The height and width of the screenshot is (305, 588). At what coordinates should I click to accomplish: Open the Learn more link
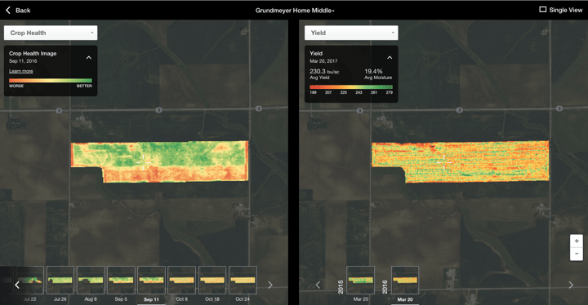pyautogui.click(x=21, y=71)
